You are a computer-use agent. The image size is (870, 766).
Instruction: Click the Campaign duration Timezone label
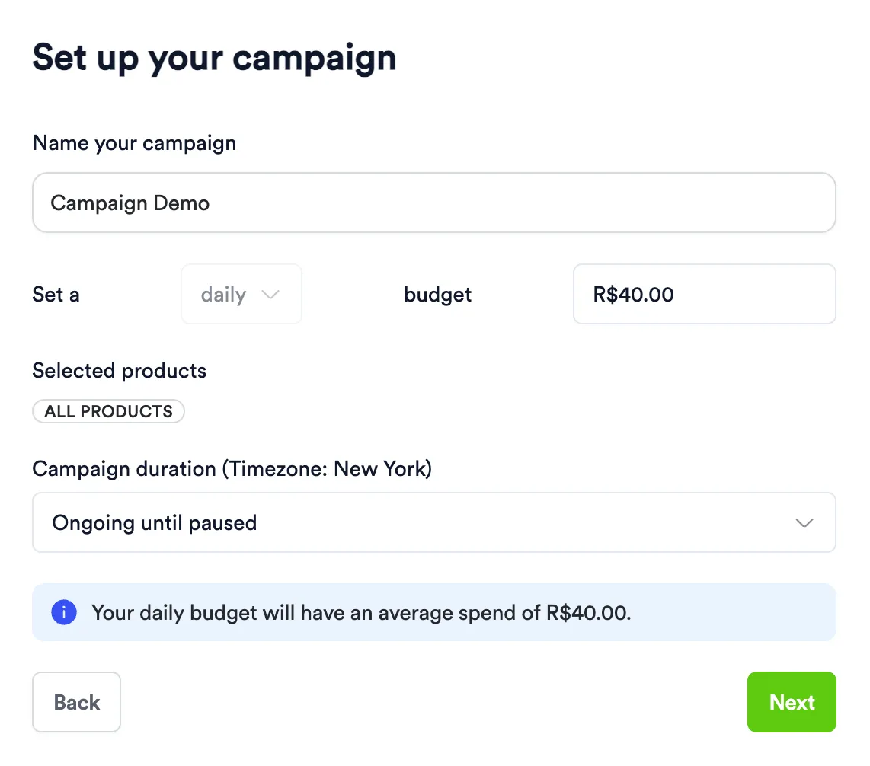[x=232, y=469]
